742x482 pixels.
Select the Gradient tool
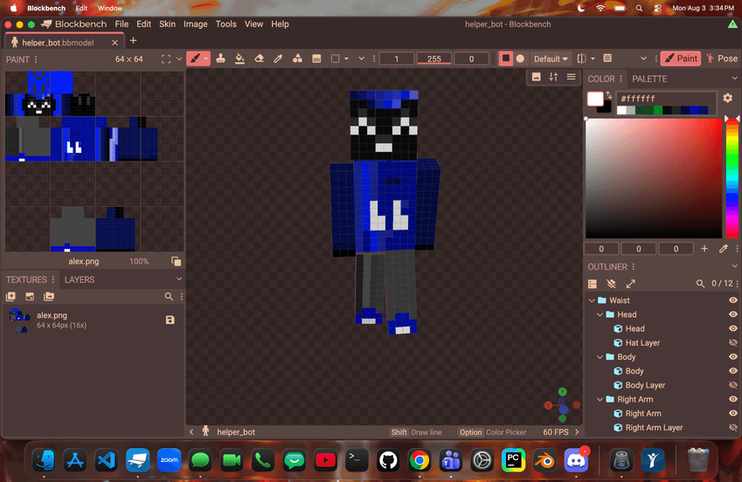pyautogui.click(x=316, y=59)
